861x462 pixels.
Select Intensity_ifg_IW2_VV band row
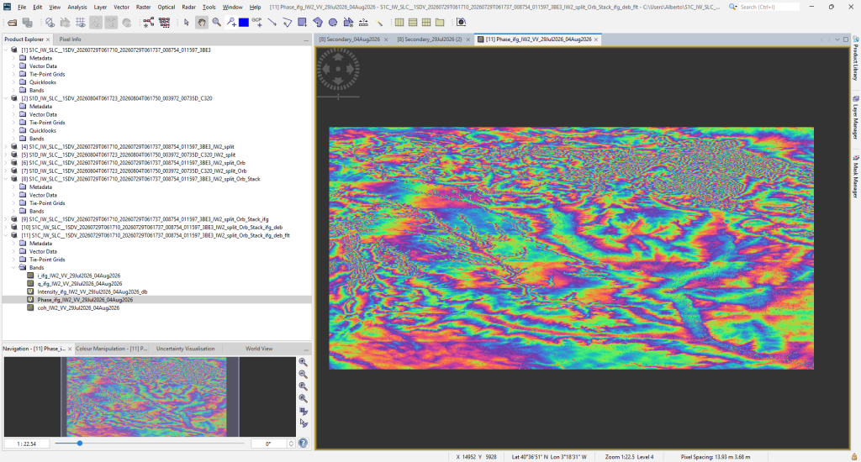(92, 292)
